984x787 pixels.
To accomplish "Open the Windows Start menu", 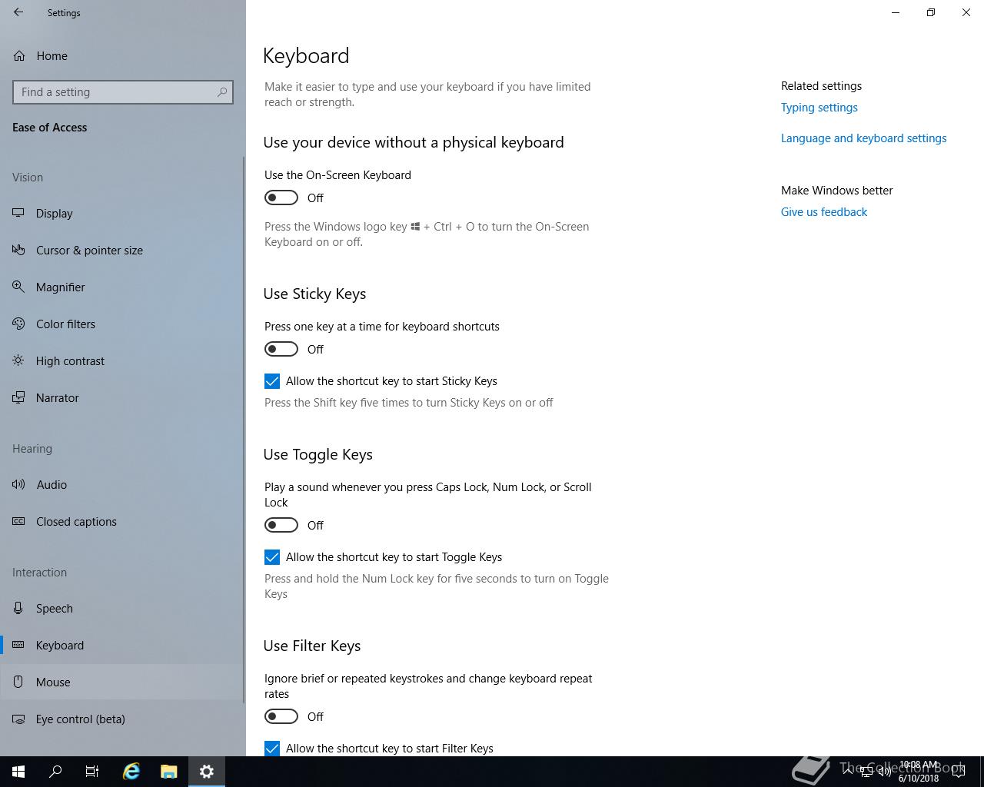I will (x=18, y=772).
